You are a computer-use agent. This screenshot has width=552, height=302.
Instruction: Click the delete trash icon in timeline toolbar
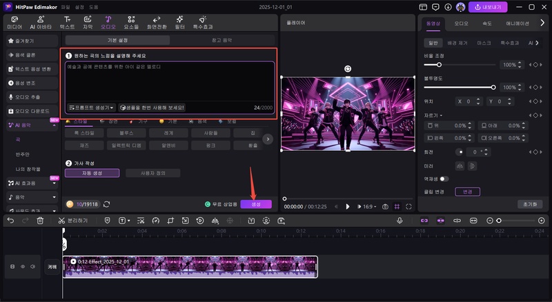click(40, 221)
